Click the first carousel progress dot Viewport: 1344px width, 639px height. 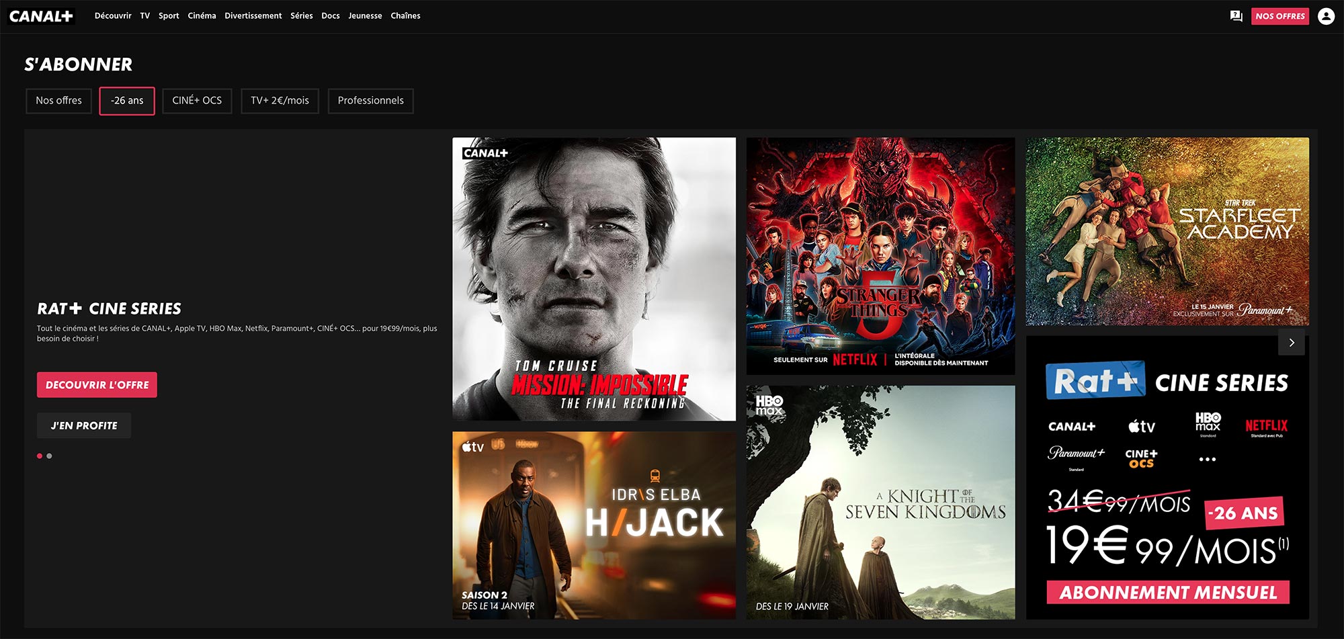tap(39, 456)
